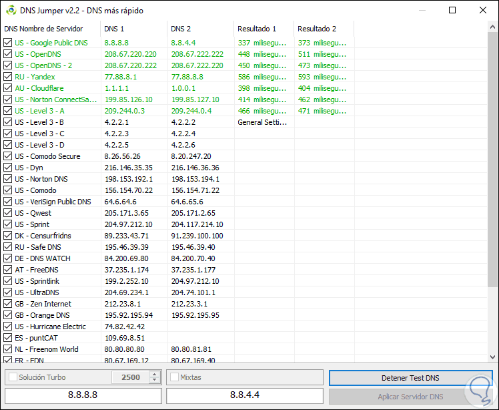Select the US - Comodo row name
499x410 pixels.
coord(35,190)
